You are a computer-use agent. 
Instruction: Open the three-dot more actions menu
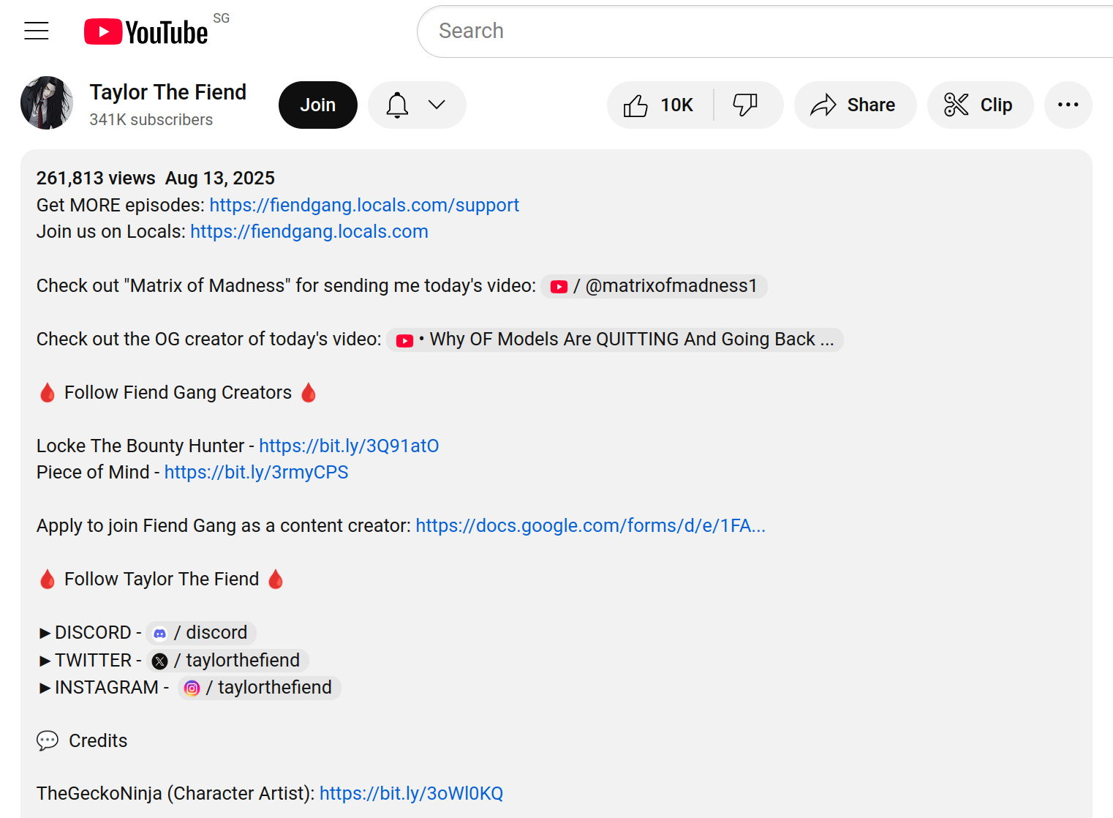tap(1068, 105)
